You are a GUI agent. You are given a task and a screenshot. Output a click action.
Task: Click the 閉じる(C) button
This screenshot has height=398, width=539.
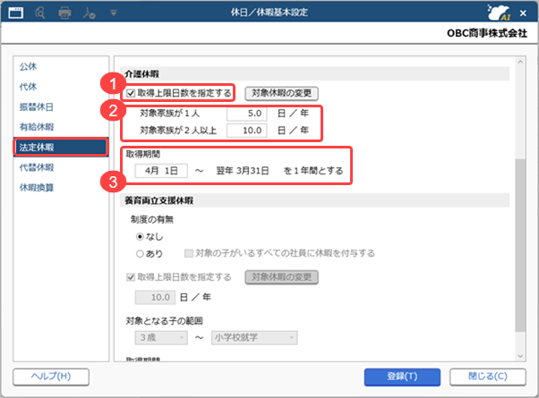(x=488, y=377)
